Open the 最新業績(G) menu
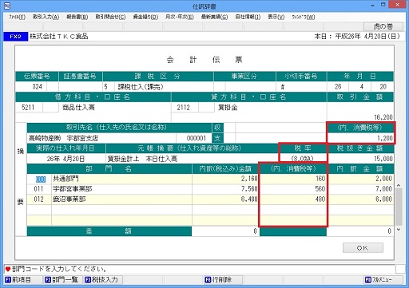 [214, 17]
